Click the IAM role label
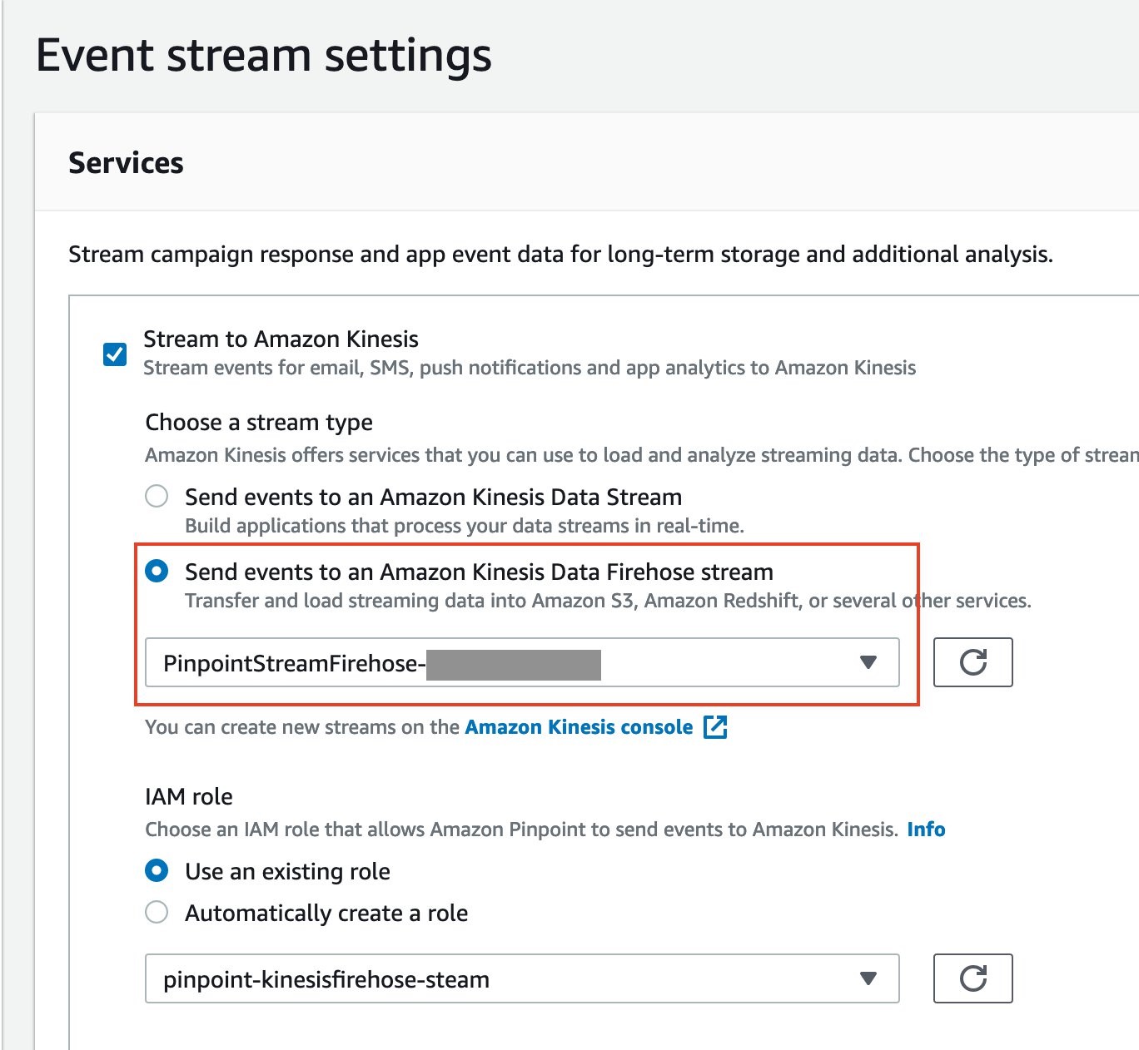1139x1050 pixels. (189, 796)
